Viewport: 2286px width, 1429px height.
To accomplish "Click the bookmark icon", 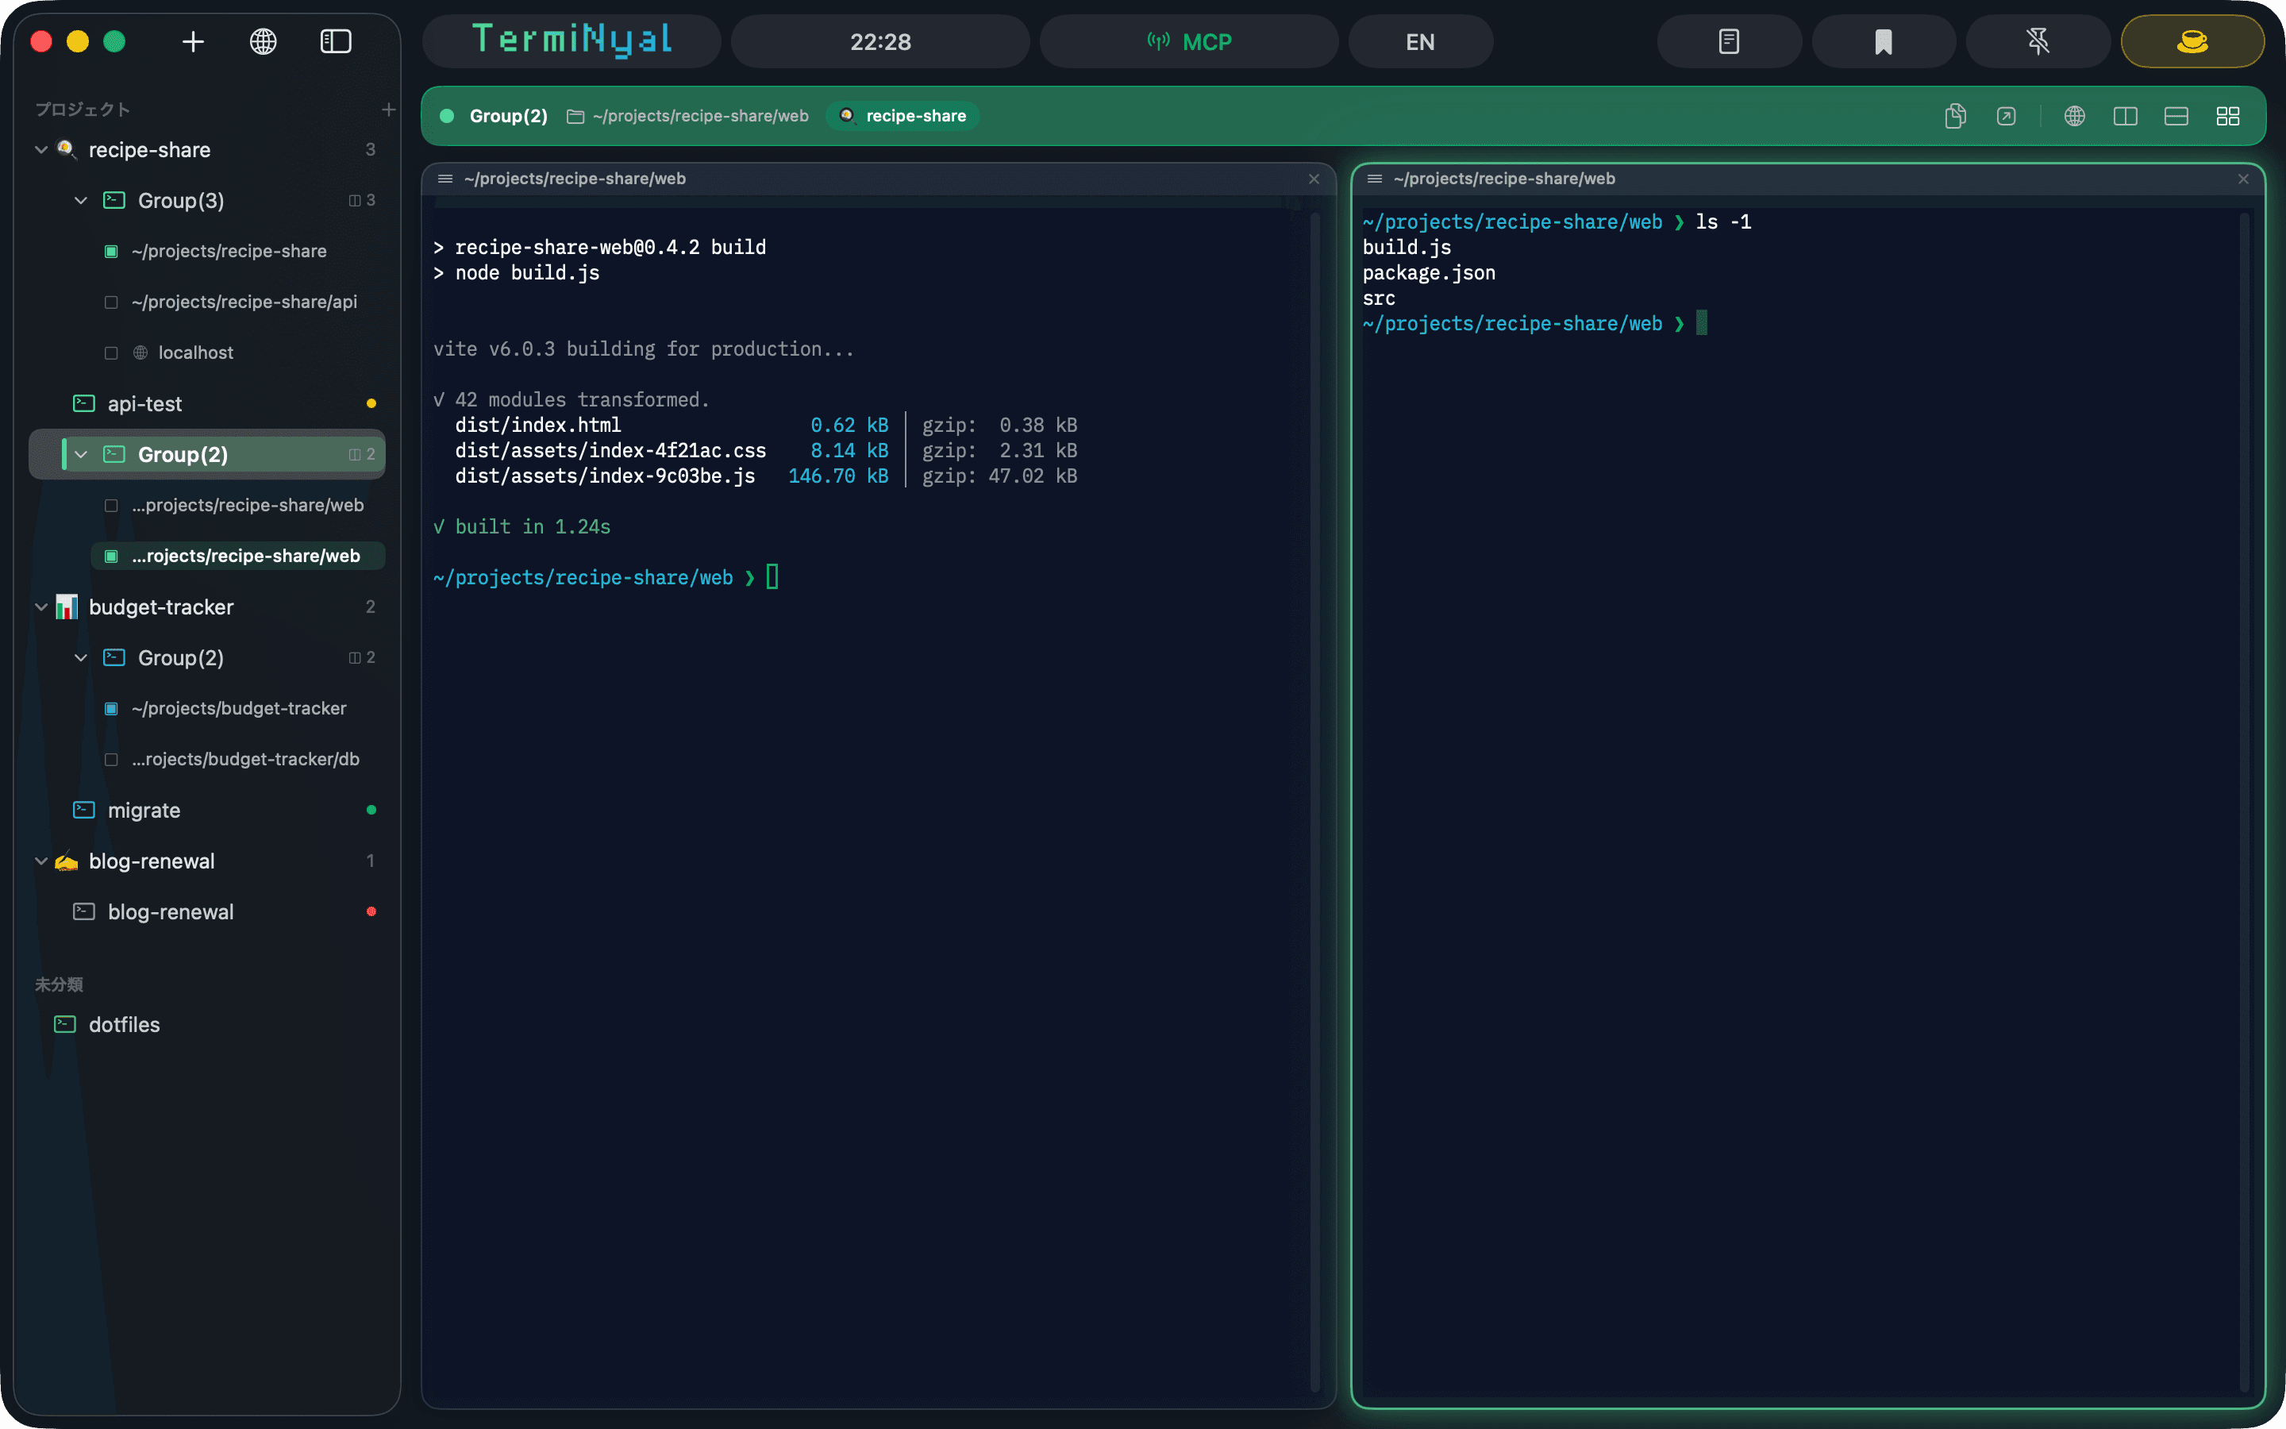I will click(1883, 41).
